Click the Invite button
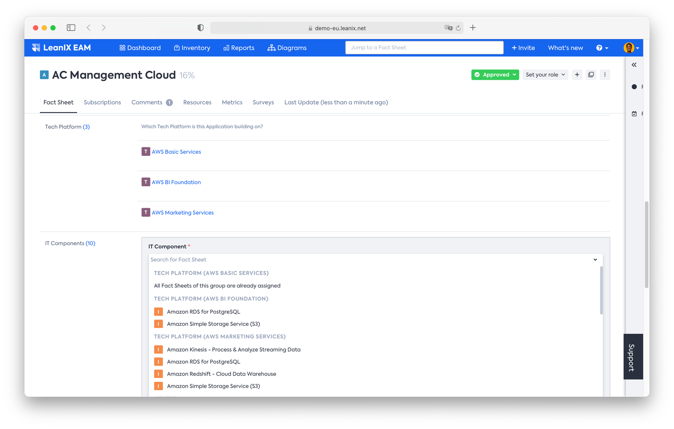The height and width of the screenshot is (429, 674). (523, 48)
